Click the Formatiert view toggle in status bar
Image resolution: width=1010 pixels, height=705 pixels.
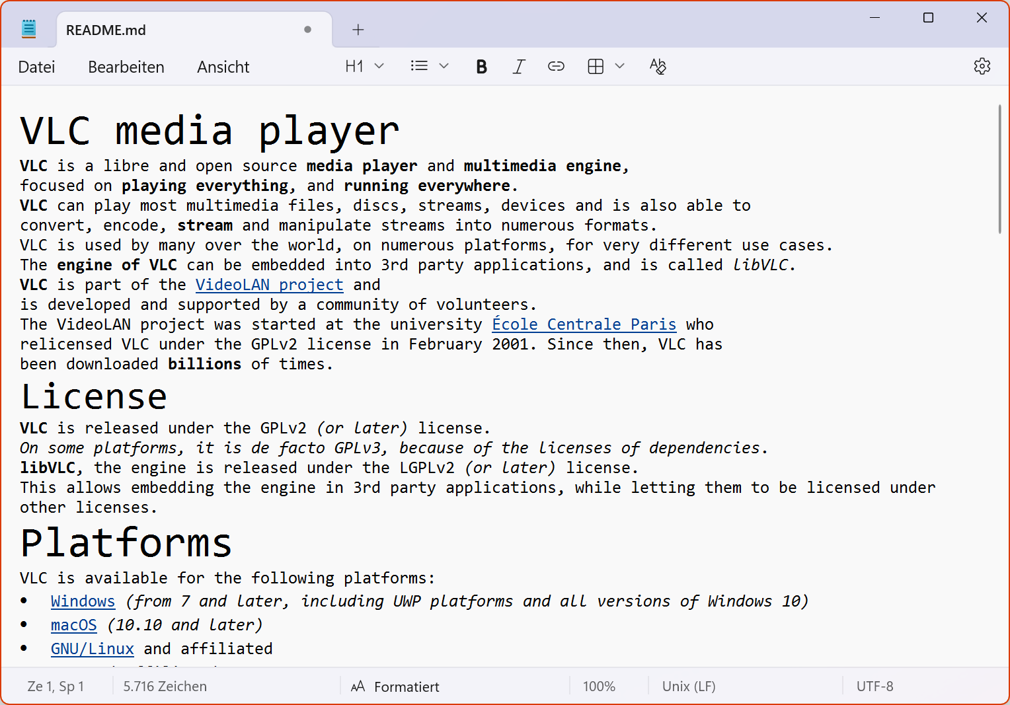click(x=395, y=686)
